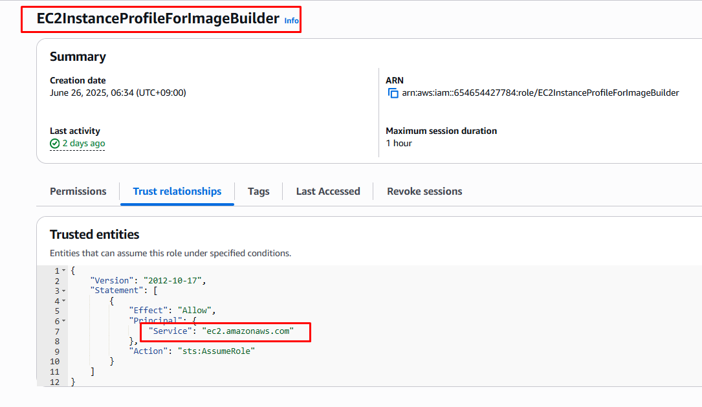Collapse the Statement array fold arrow
Image resolution: width=702 pixels, height=407 pixels.
63,291
